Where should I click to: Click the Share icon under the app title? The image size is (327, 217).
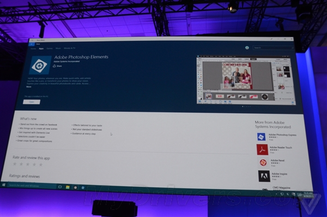click(x=54, y=66)
